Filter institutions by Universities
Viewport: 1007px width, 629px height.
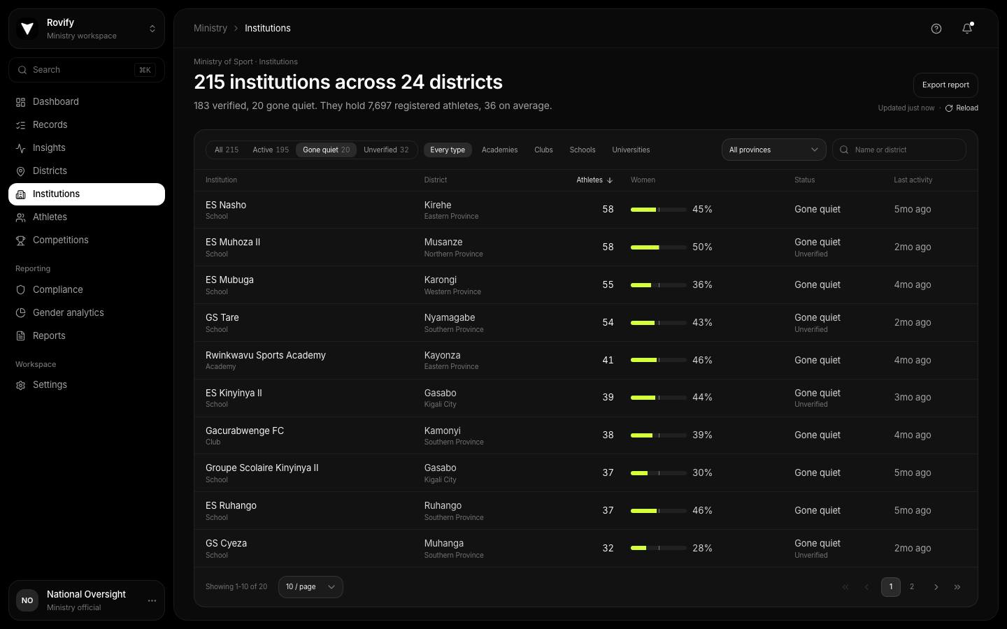click(631, 150)
